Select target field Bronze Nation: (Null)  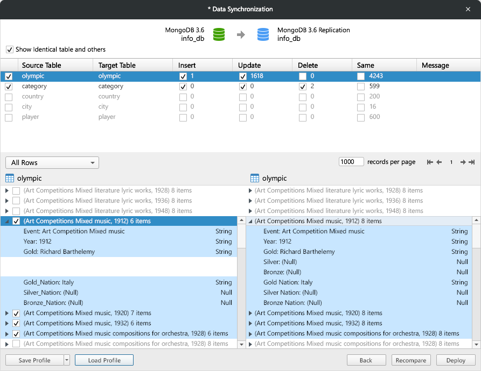(x=359, y=303)
